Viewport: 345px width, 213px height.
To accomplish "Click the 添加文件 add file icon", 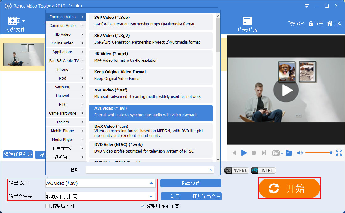I will pyautogui.click(x=14, y=21).
